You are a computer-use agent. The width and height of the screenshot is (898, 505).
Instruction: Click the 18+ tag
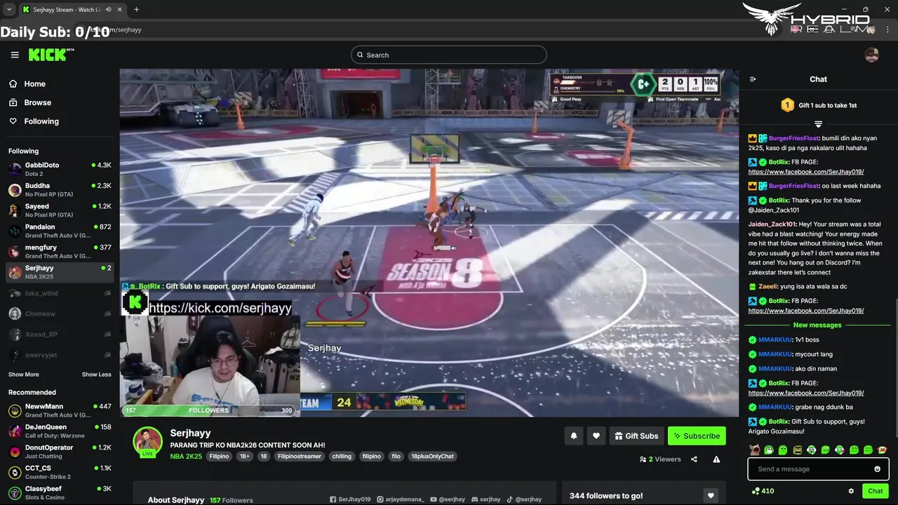[244, 457]
